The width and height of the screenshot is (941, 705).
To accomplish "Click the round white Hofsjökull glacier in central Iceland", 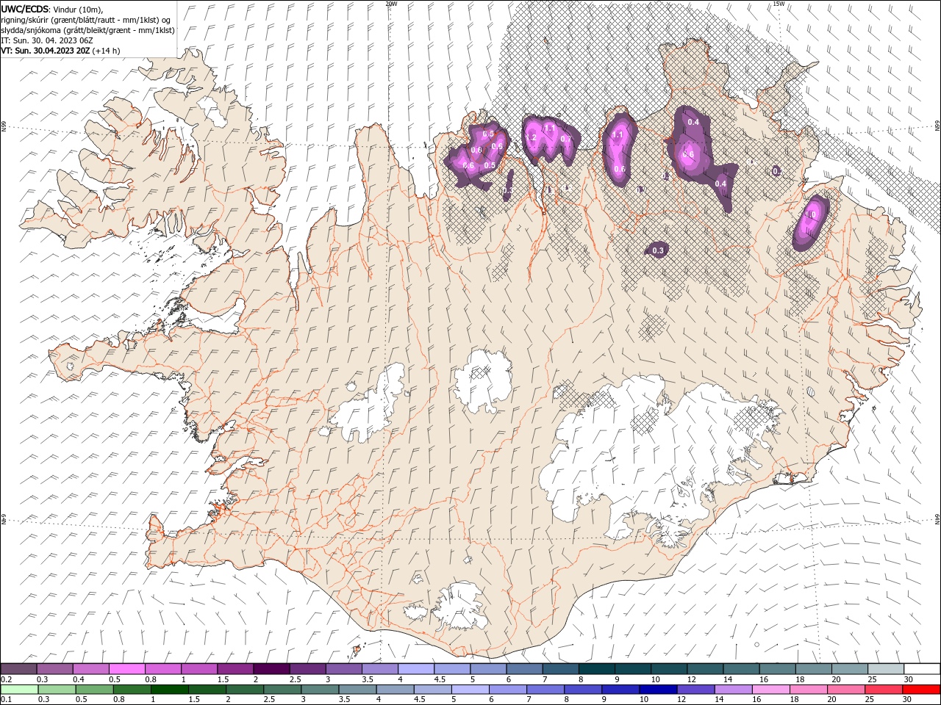I will point(483,381).
